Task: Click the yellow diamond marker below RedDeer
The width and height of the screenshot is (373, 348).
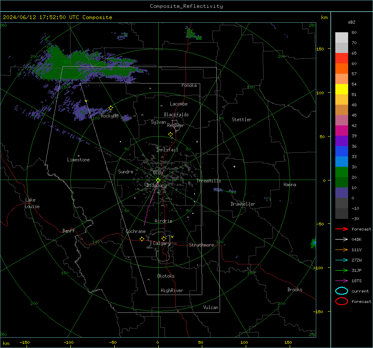Action: coord(170,134)
